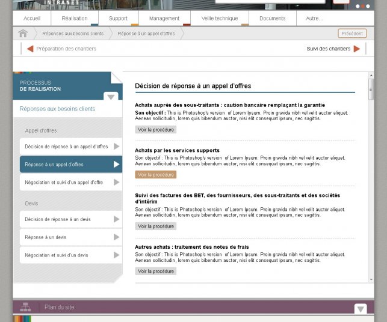Go to Suivi des chantiers

click(x=328, y=49)
